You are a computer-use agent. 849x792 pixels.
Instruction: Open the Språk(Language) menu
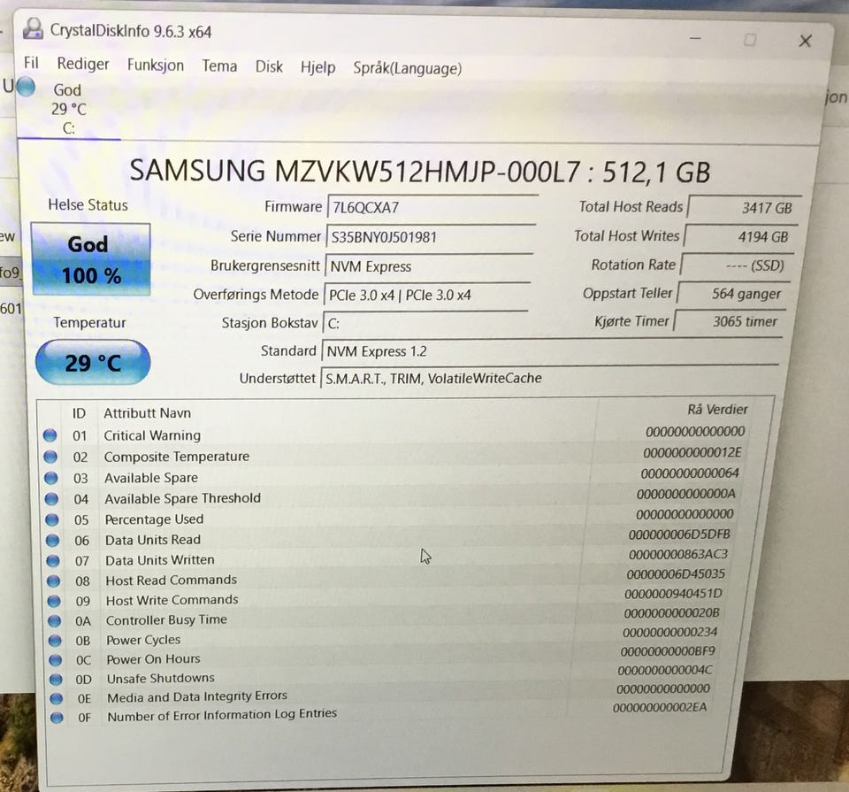tap(407, 68)
